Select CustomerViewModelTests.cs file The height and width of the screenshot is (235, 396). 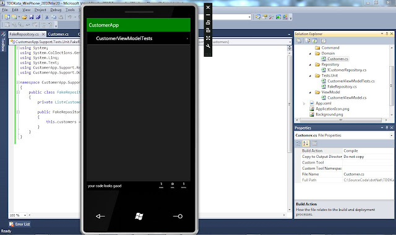tap(351, 81)
